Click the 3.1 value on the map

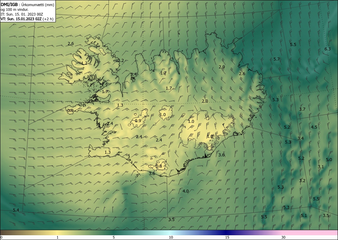321,167
